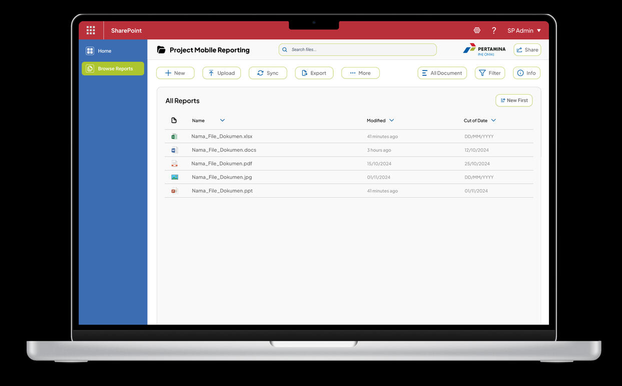The image size is (622, 386).
Task: Click the Cut of Date header text
Action: pos(475,120)
